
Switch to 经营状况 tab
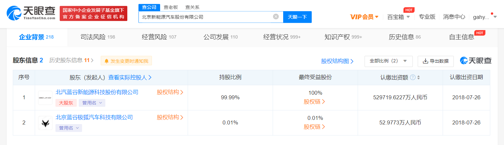[x=282, y=37]
